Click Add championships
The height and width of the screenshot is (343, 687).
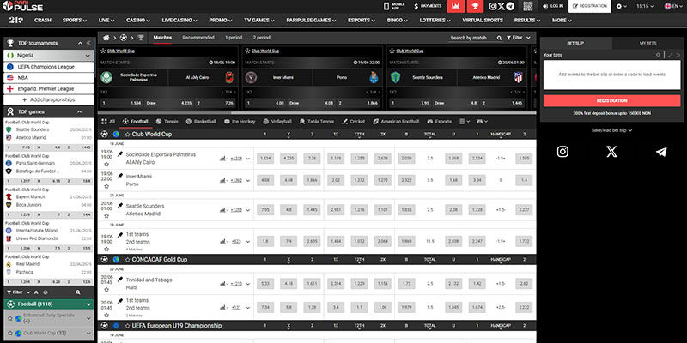coord(49,99)
